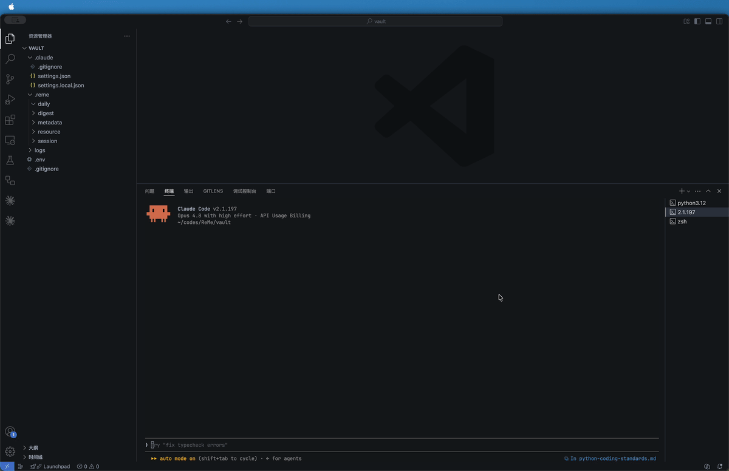Open the .env file

pyautogui.click(x=79, y=160)
